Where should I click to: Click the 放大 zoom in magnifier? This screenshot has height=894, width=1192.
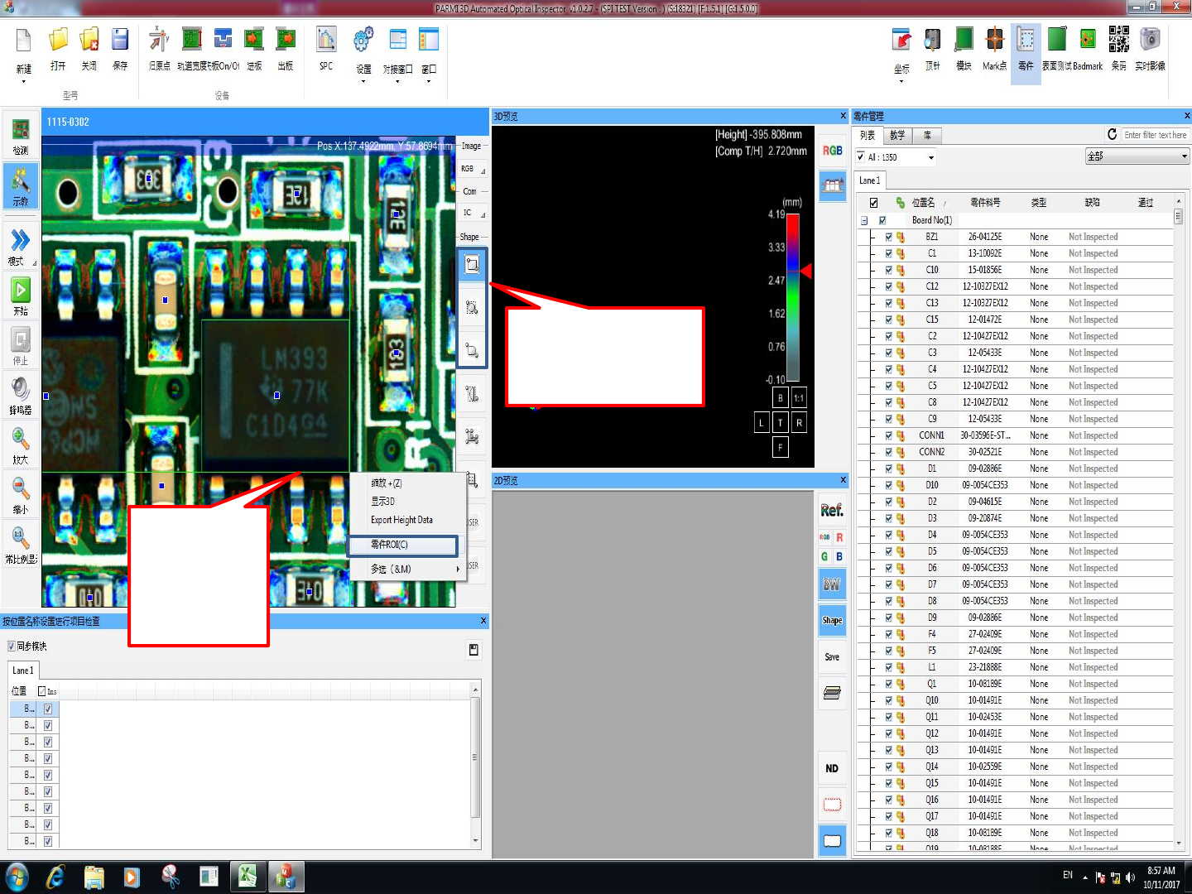(21, 440)
